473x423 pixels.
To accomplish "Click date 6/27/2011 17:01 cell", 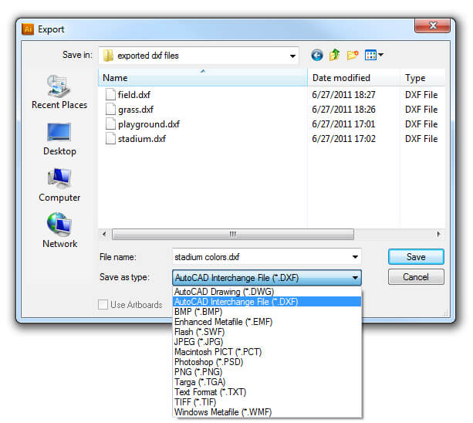I will 343,124.
